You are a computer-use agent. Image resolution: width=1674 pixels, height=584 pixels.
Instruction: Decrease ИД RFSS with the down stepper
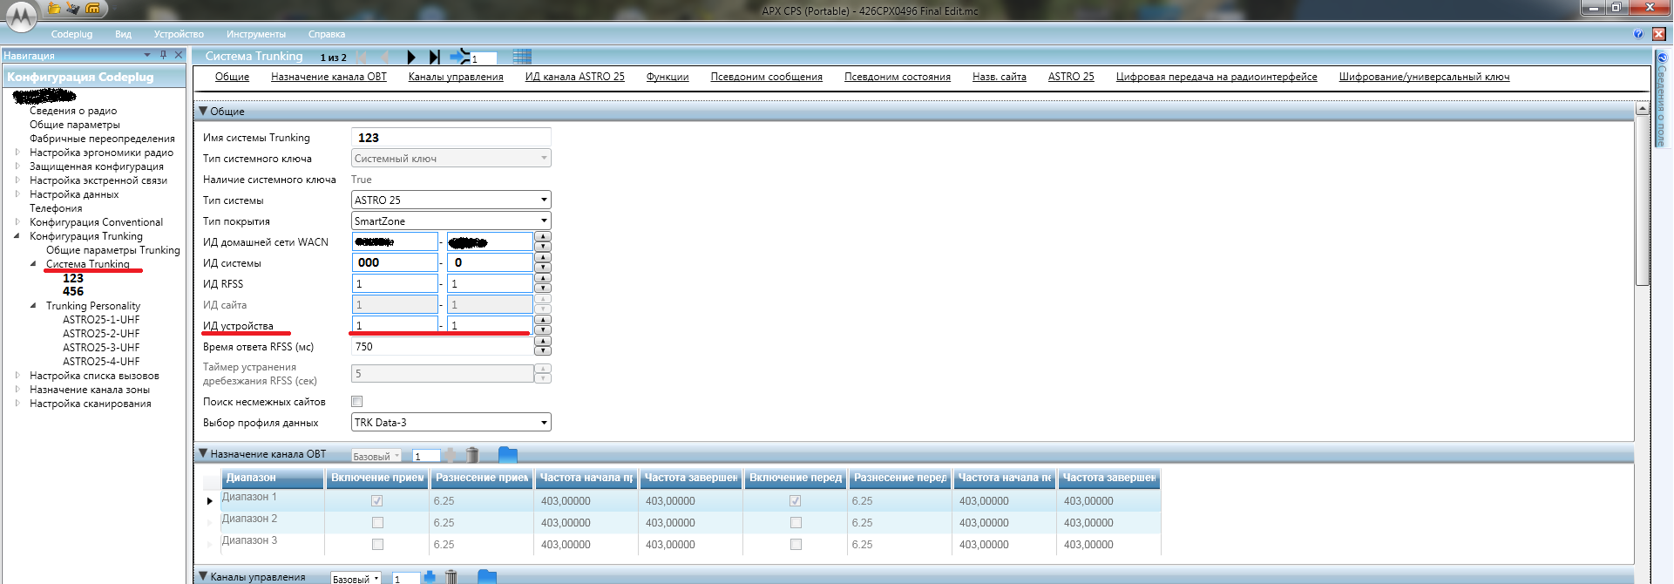pos(543,289)
